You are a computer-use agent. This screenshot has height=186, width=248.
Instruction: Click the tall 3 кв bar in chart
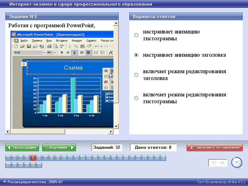(73, 95)
